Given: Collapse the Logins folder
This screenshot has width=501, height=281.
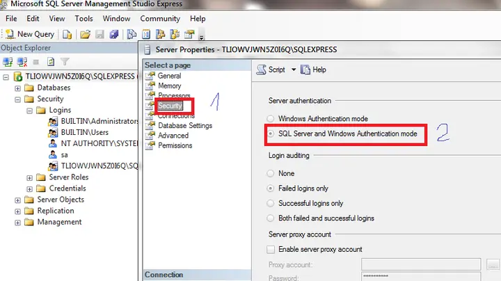Looking at the screenshot, I should (x=29, y=111).
